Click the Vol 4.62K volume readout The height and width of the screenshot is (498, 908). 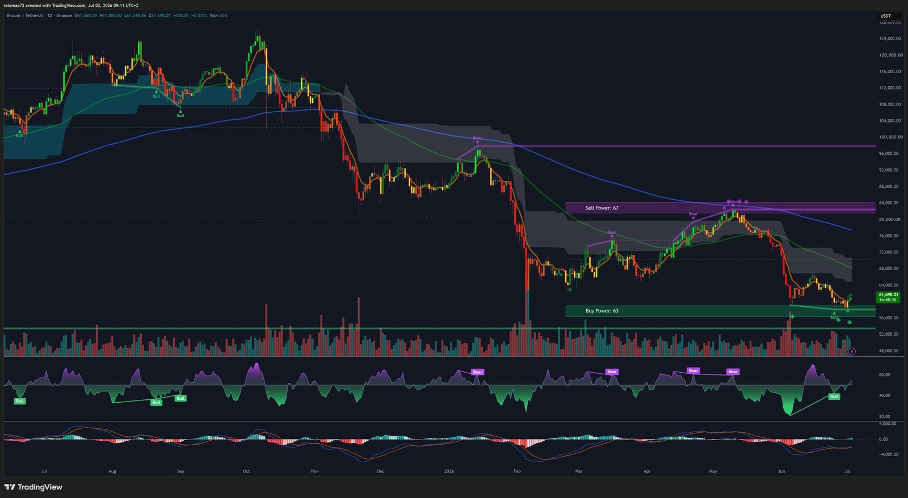click(x=218, y=16)
